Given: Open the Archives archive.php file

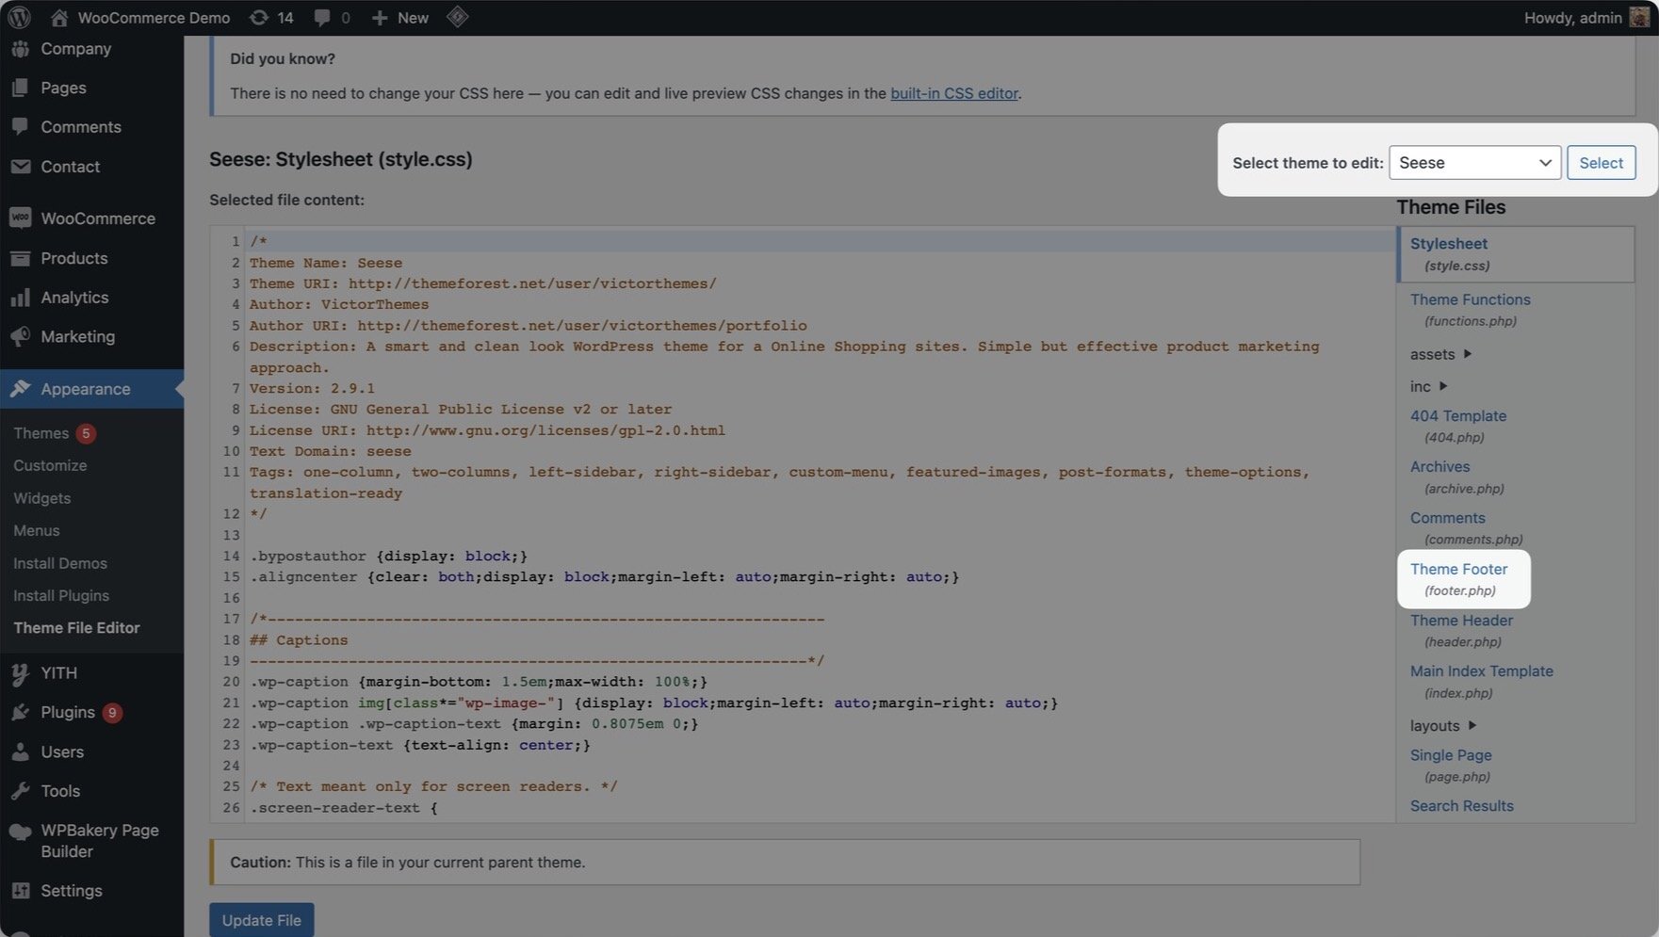Looking at the screenshot, I should click(x=1456, y=477).
